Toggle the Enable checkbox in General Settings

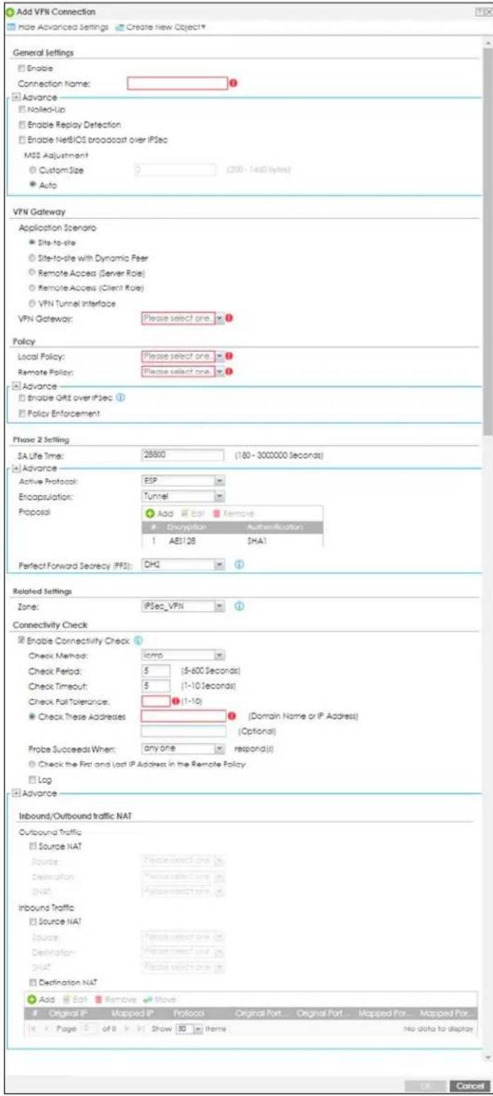(x=23, y=68)
